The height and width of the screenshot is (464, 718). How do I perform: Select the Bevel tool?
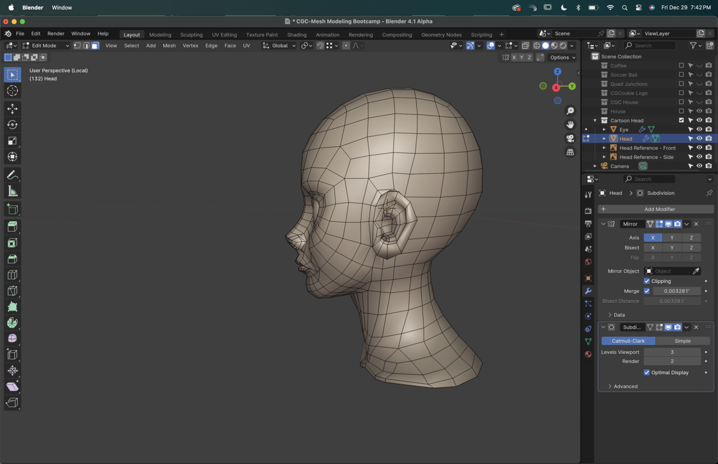tap(12, 259)
